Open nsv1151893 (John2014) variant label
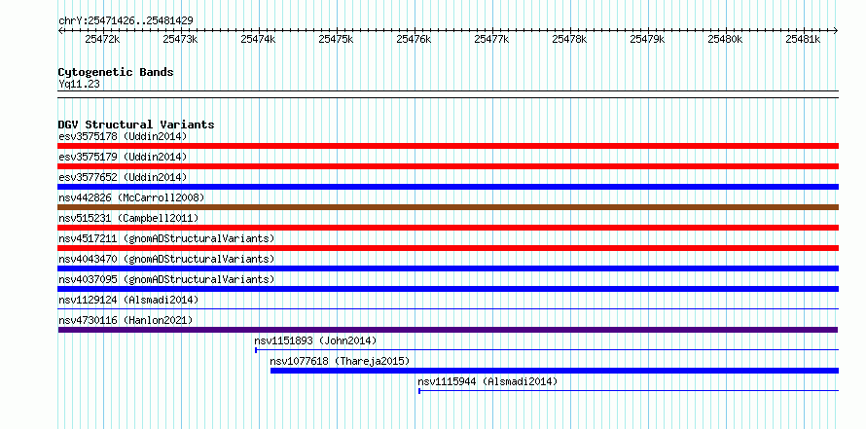866x429 pixels. [315, 340]
